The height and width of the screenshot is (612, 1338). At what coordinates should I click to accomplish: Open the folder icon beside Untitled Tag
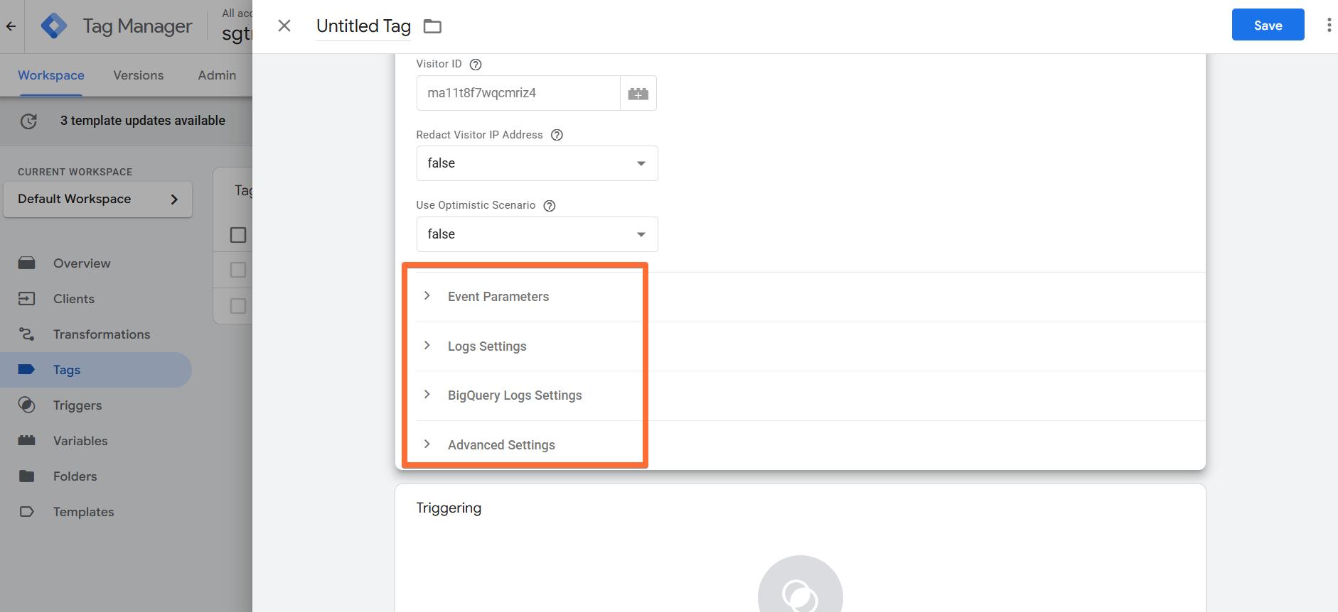click(432, 27)
